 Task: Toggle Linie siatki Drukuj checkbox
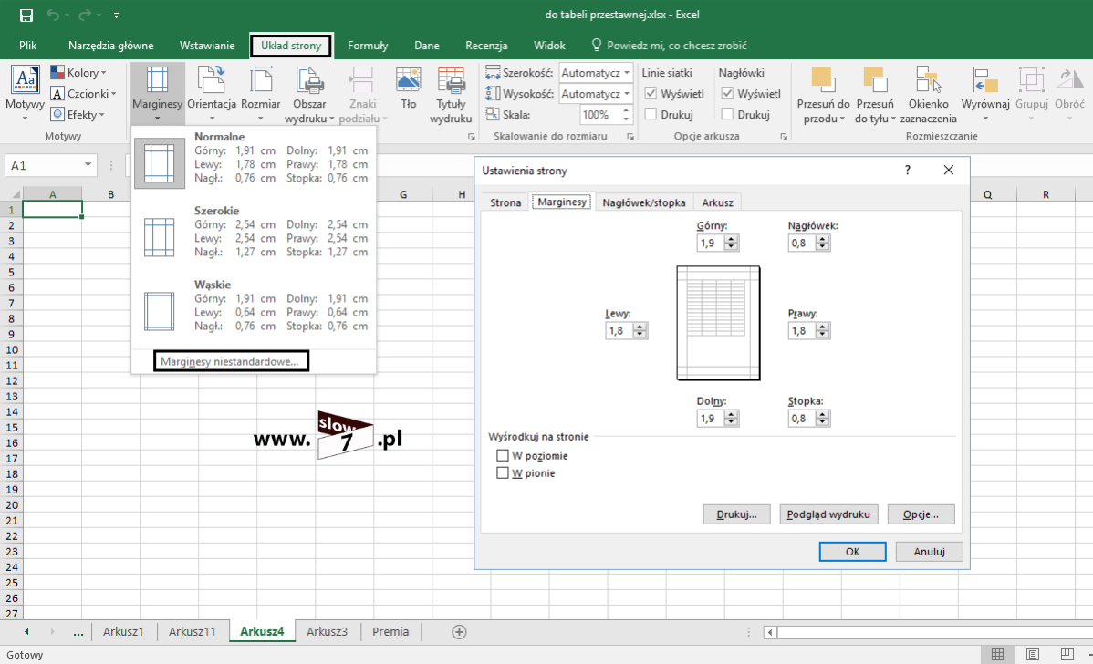(651, 114)
